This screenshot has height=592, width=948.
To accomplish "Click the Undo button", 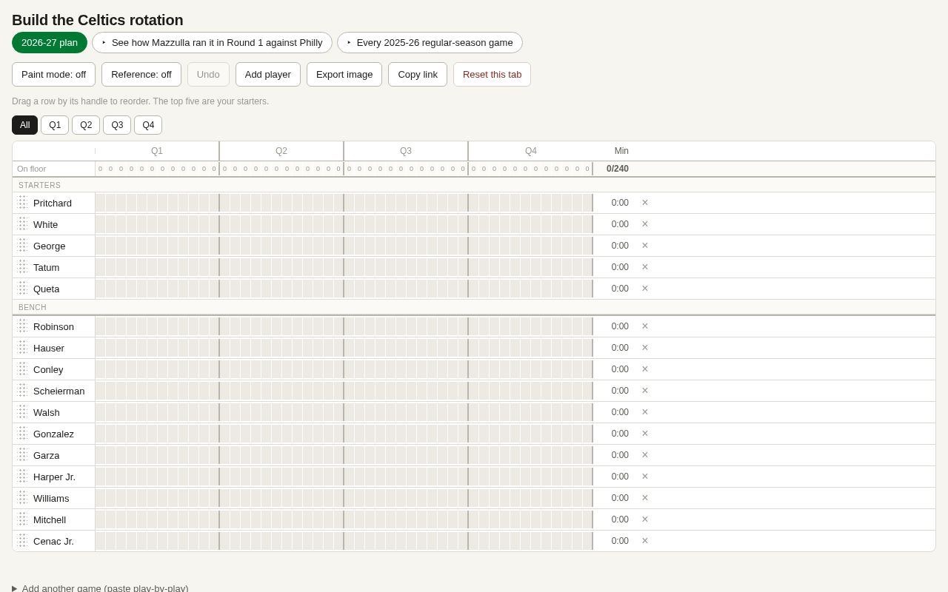I will click(208, 74).
